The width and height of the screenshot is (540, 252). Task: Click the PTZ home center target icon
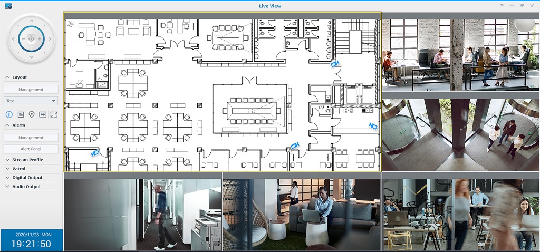click(x=31, y=39)
